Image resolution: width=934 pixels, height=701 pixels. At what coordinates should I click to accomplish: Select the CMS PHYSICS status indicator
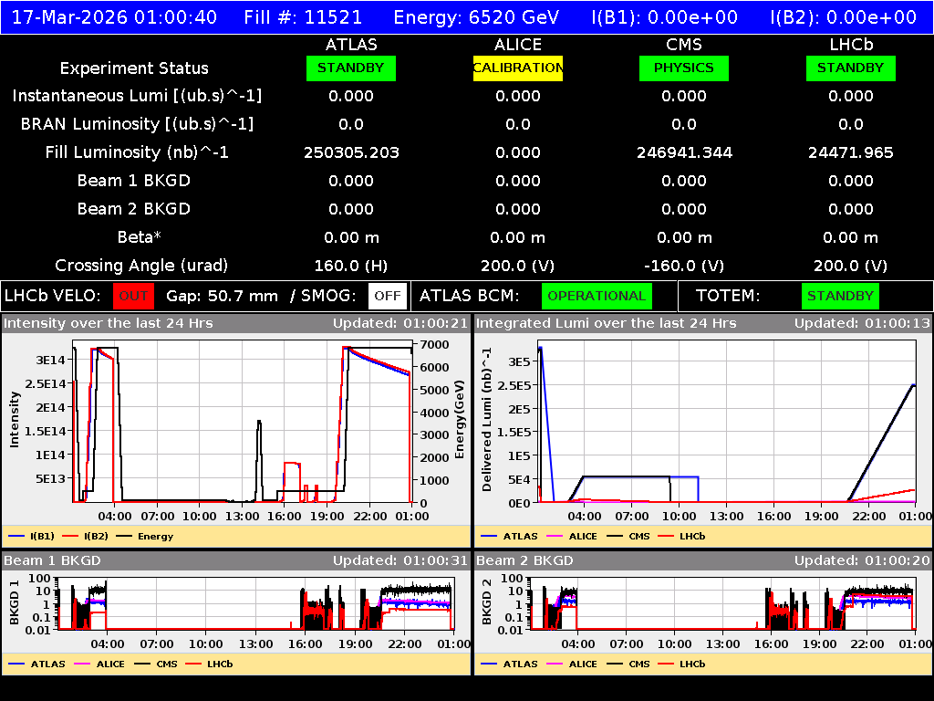point(683,68)
